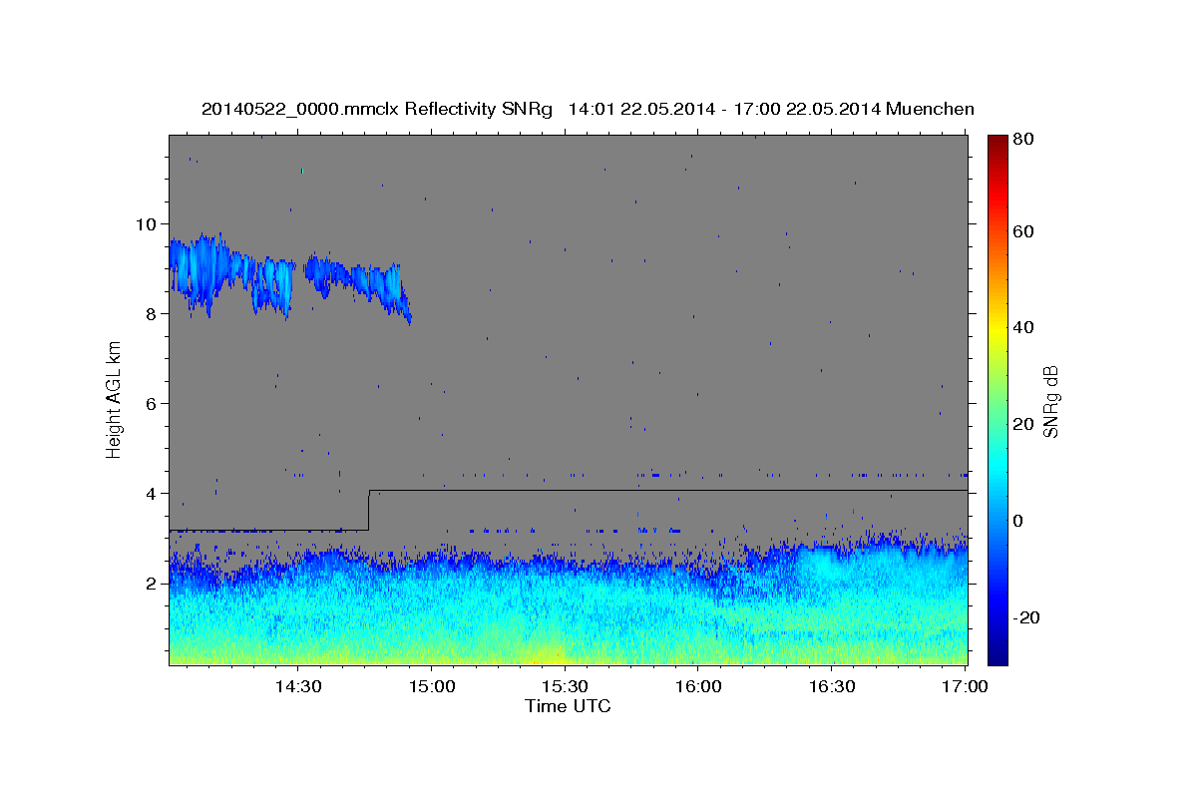1197x798 pixels.
Task: Click the 16:00 time tick label
Action: tap(698, 687)
